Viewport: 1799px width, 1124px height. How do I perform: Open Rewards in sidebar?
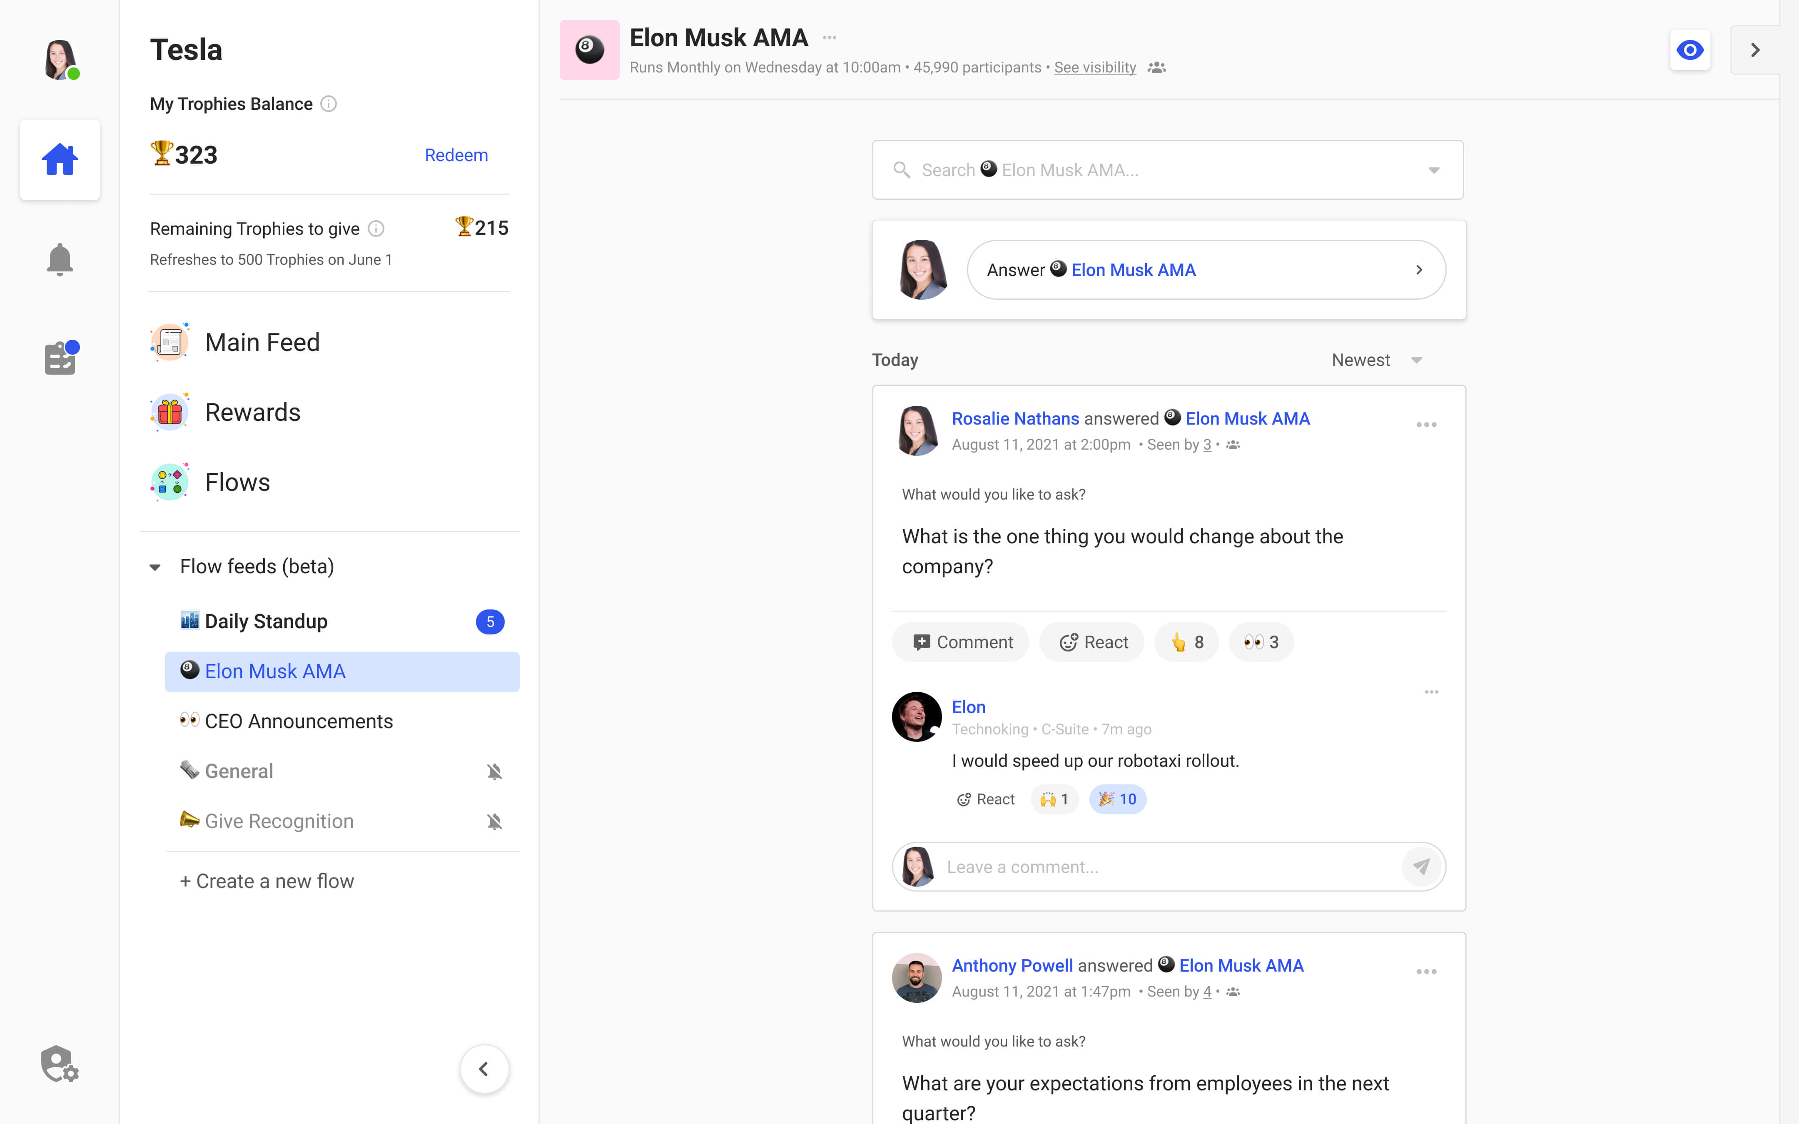(x=226, y=412)
